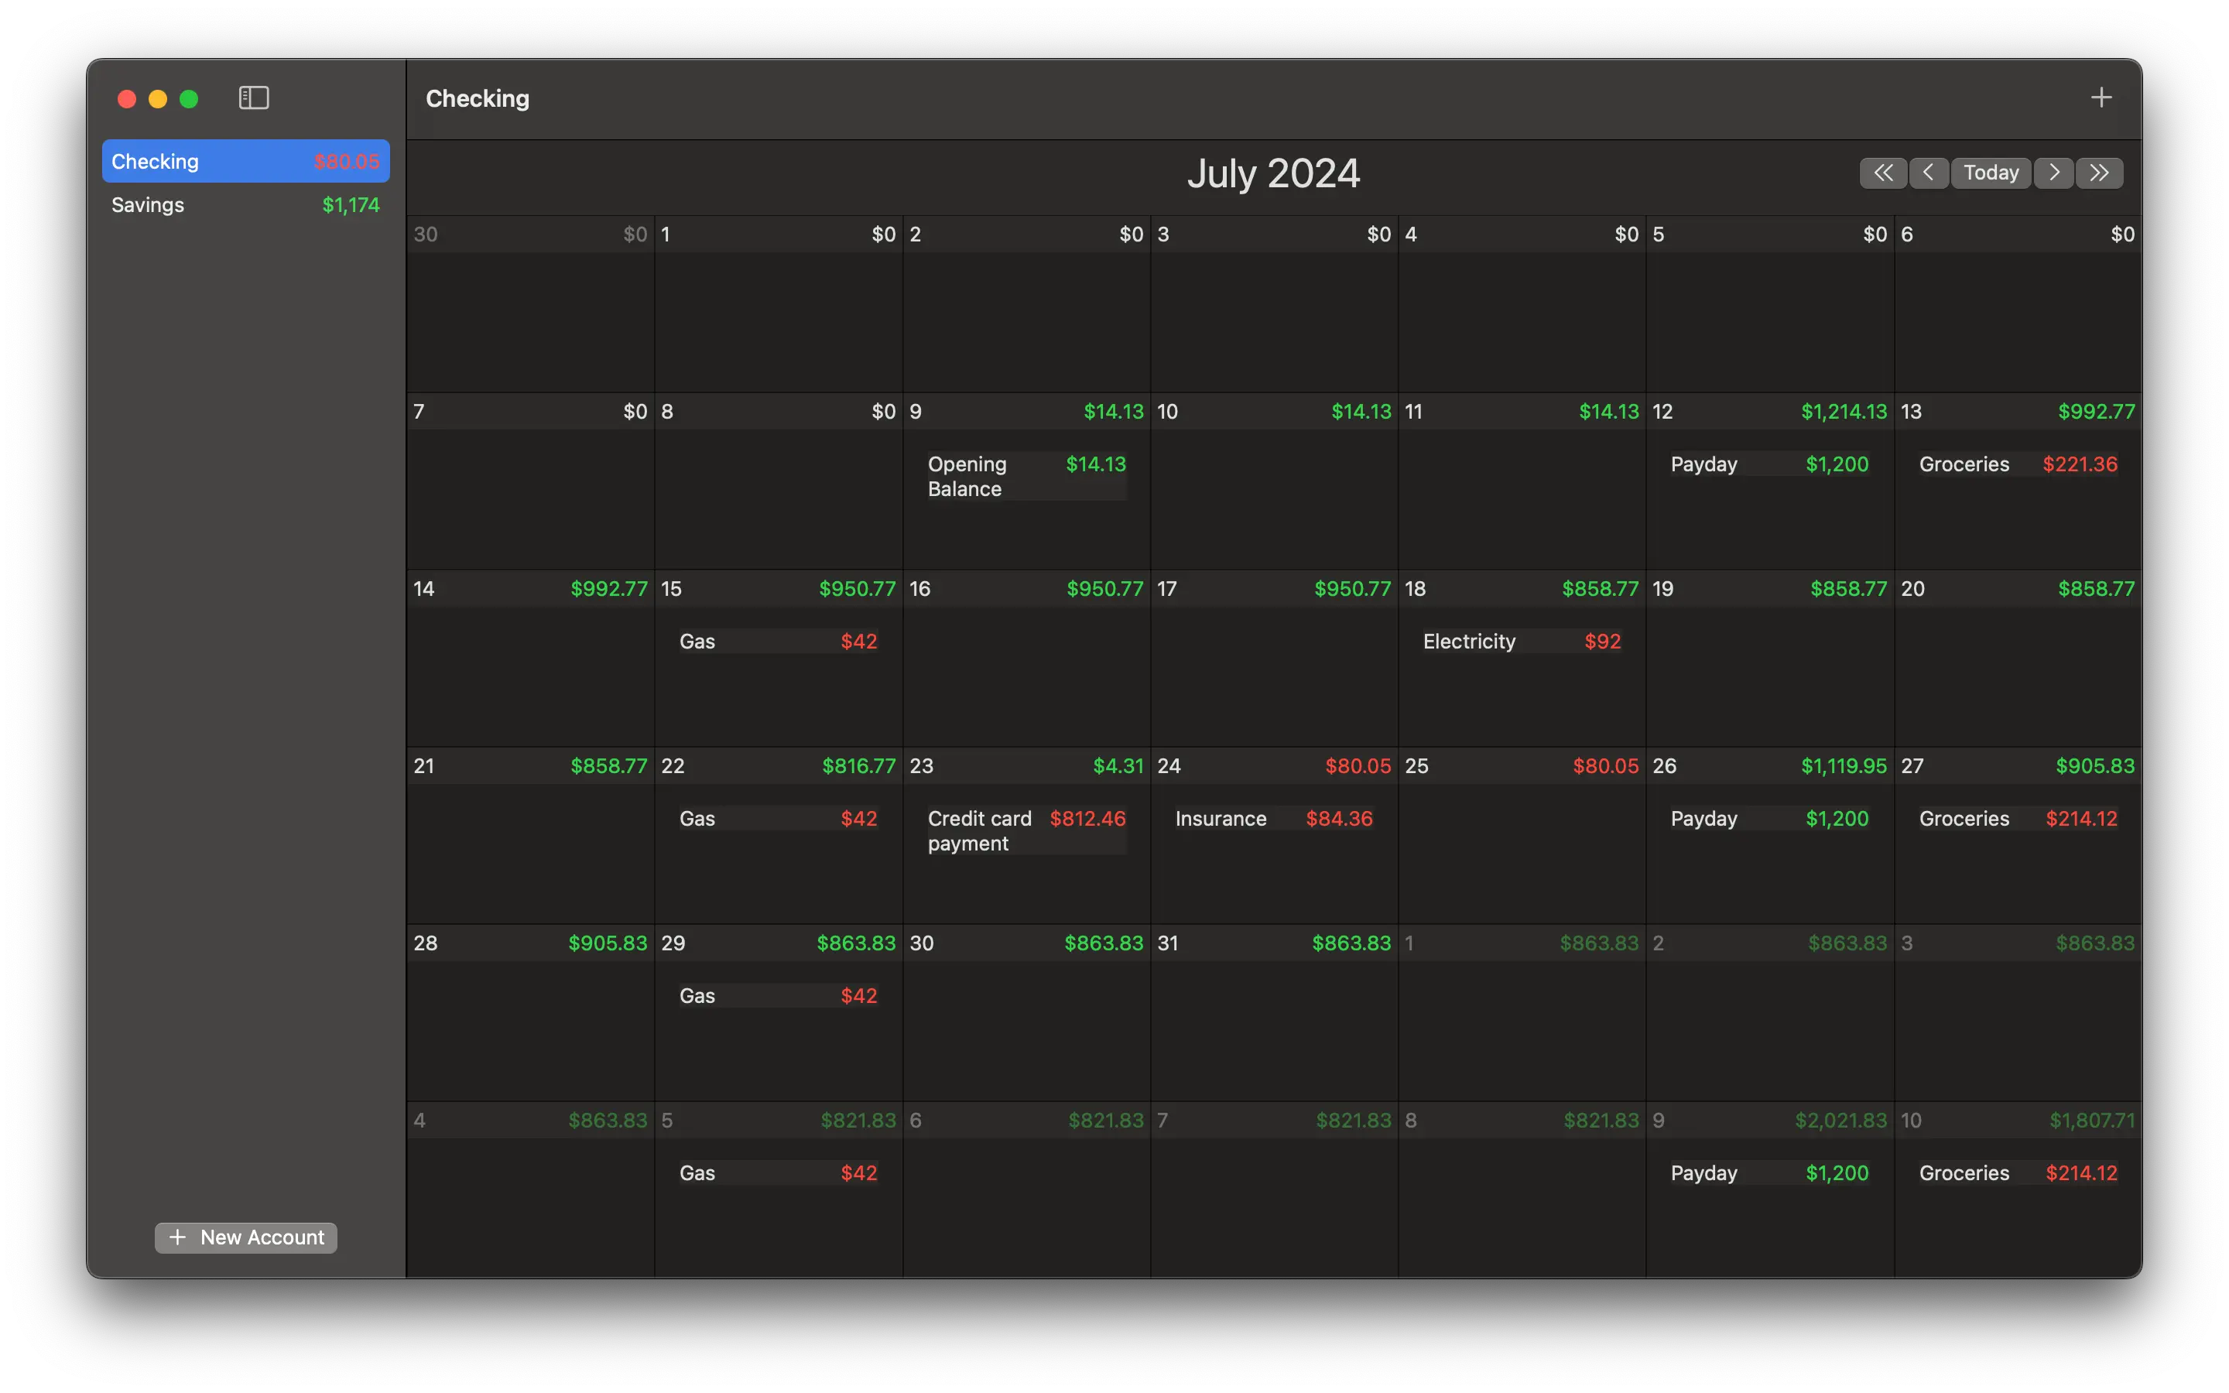The height and width of the screenshot is (1393, 2229).
Task: Toggle the sidebar visibility icon
Action: (253, 98)
